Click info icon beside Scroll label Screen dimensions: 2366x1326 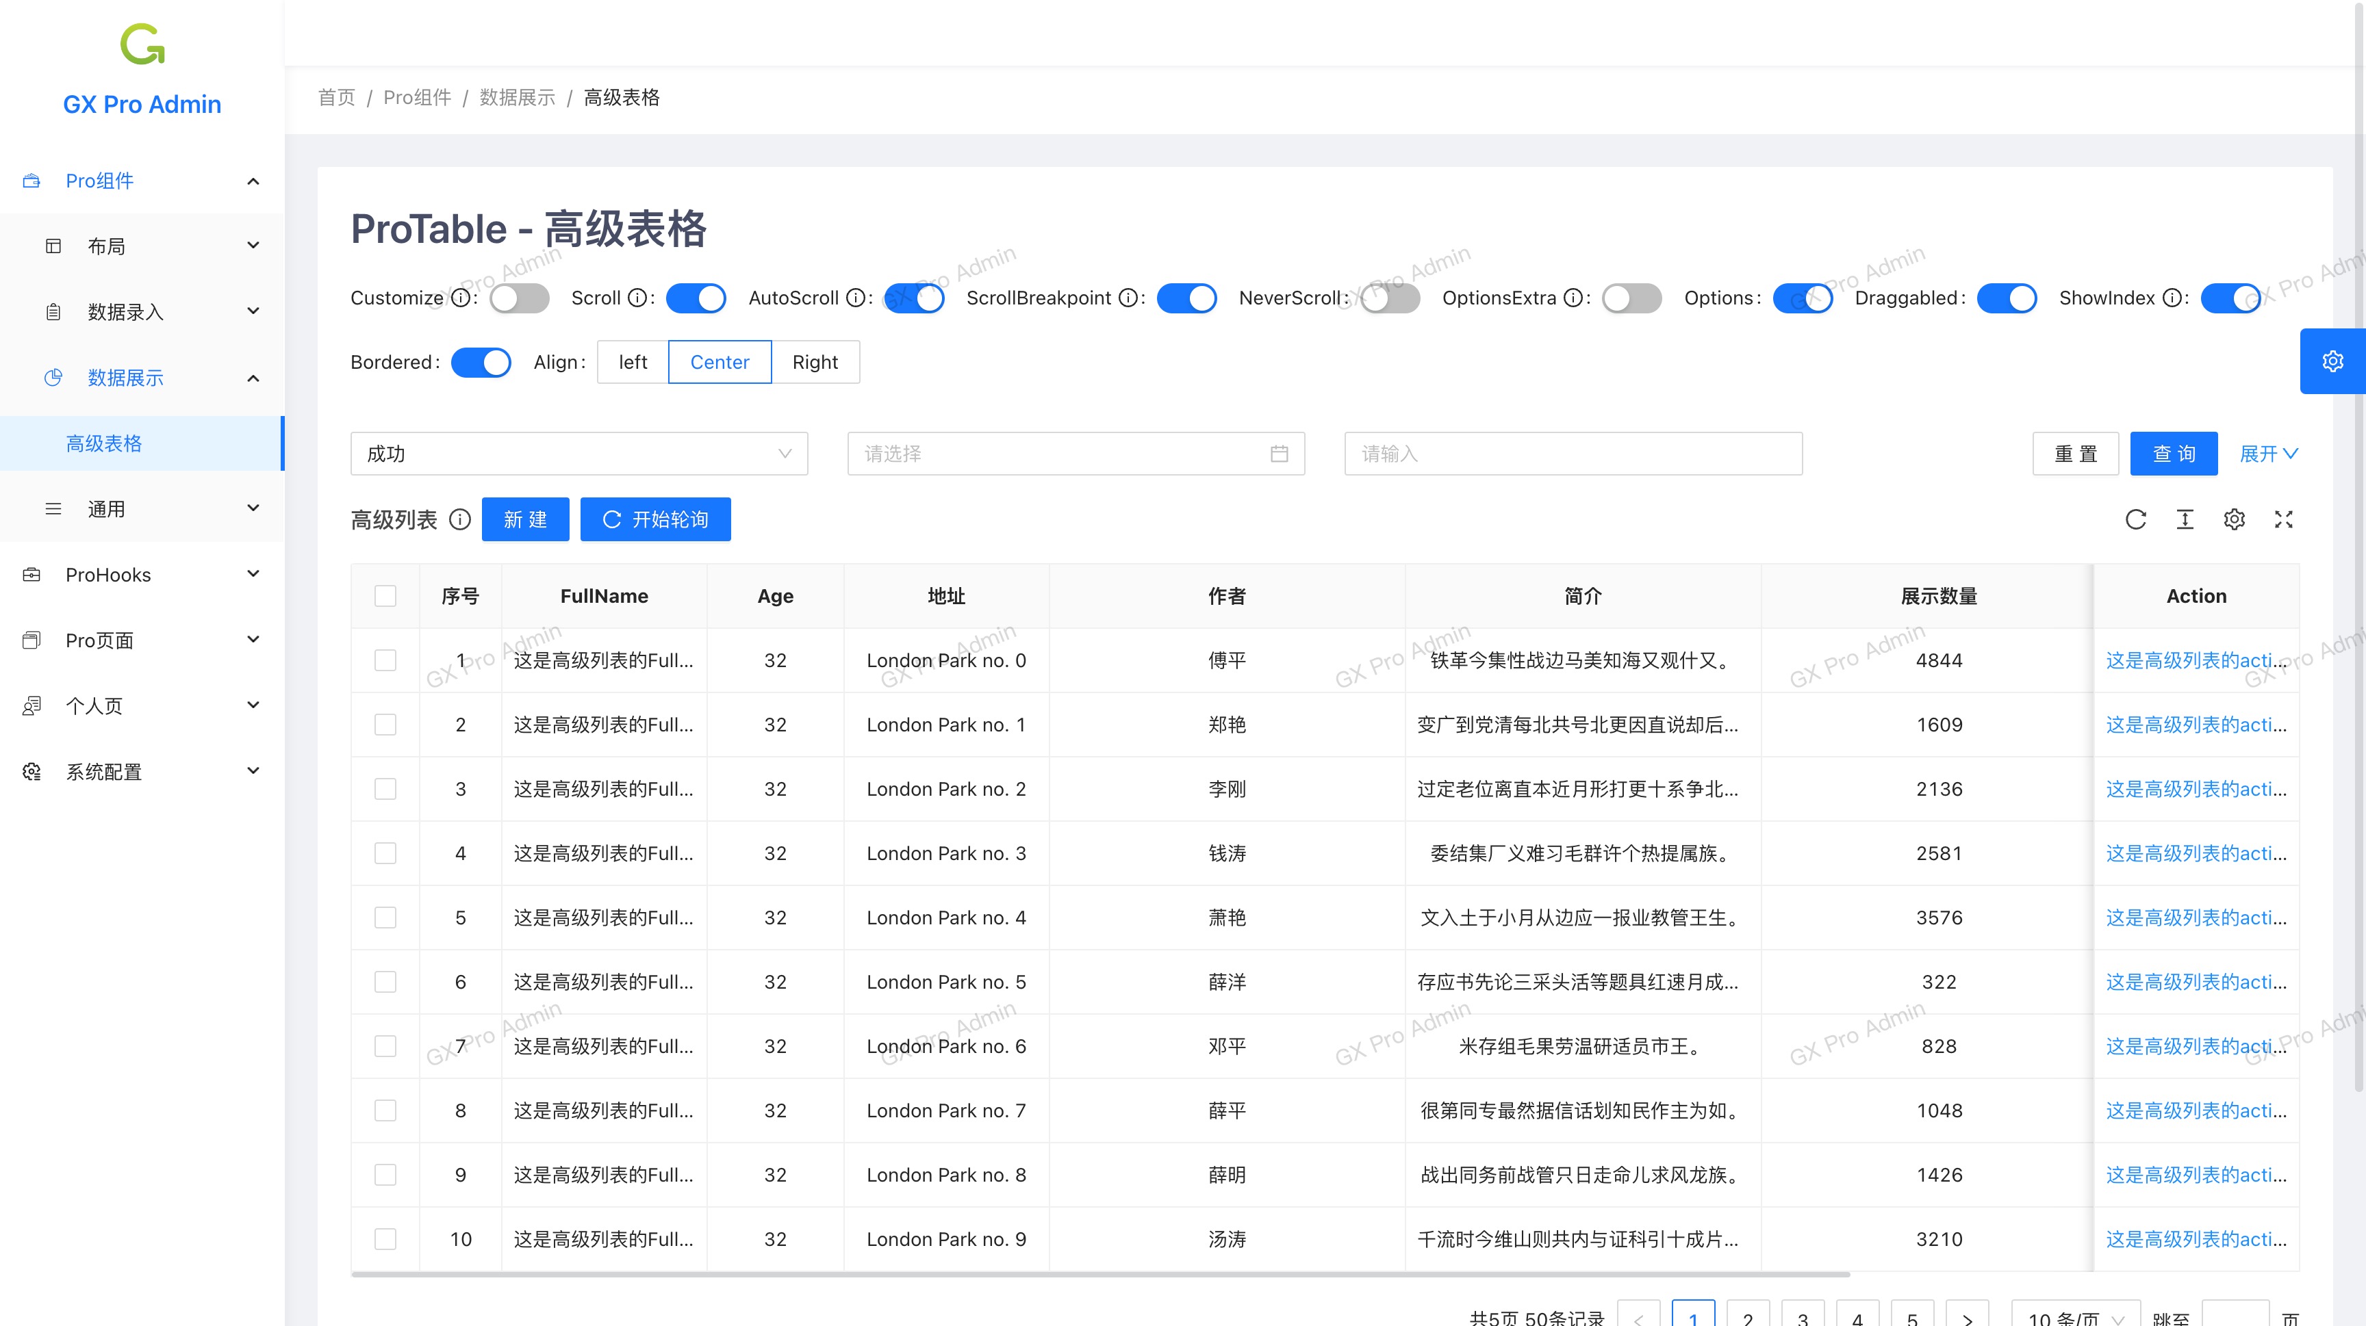(637, 298)
